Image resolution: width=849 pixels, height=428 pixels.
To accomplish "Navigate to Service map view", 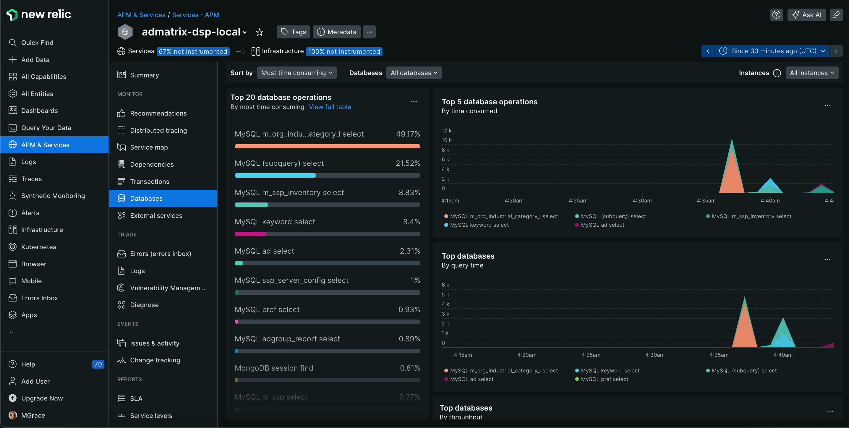I will coord(148,147).
